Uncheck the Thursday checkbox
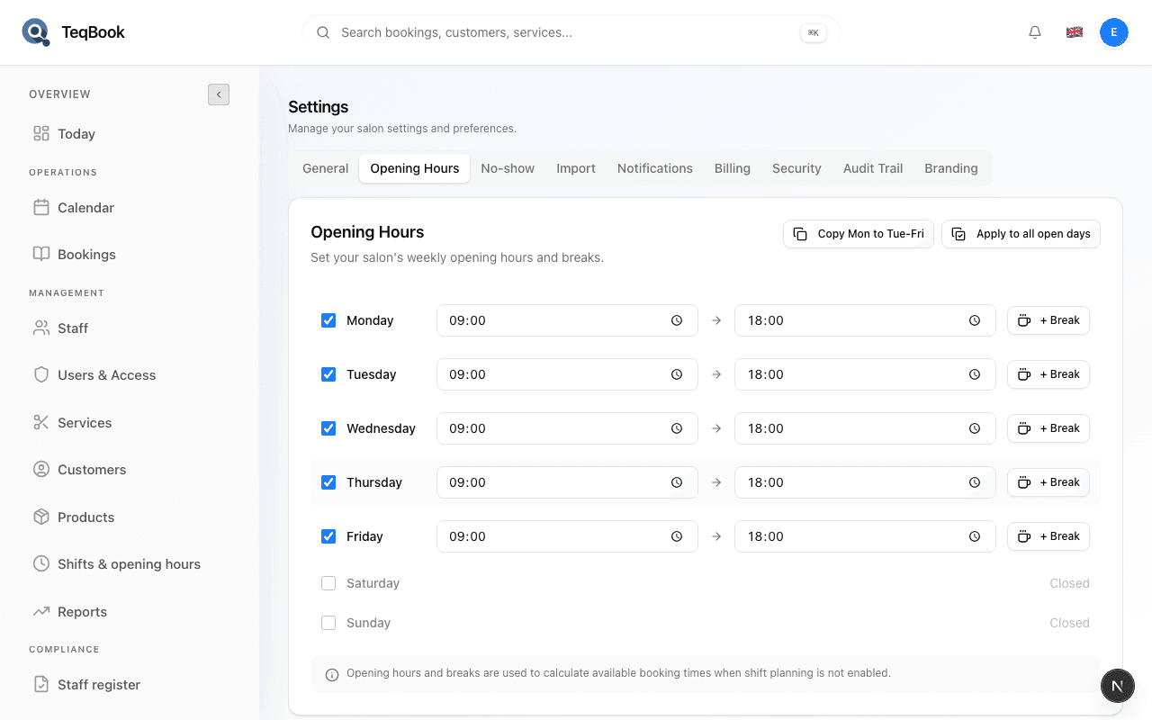This screenshot has width=1152, height=720. point(328,482)
